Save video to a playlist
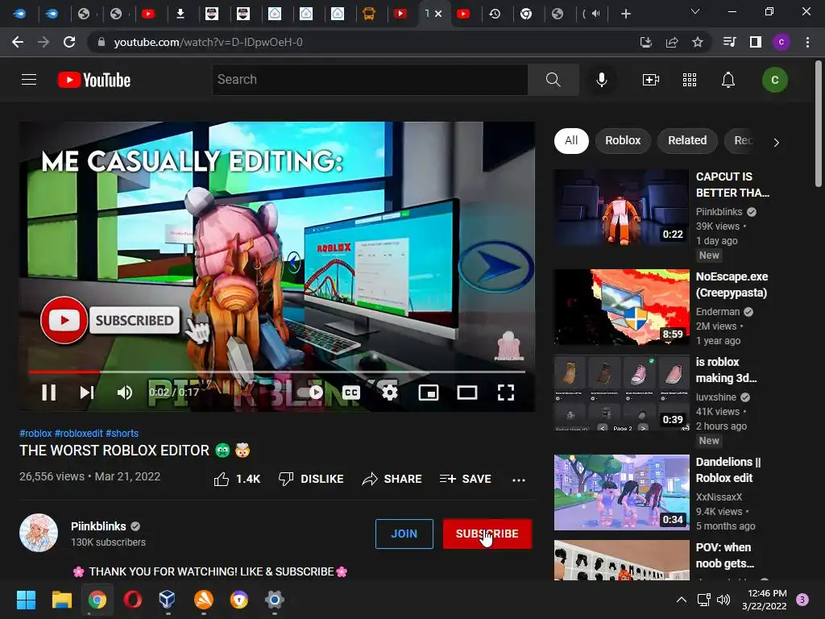Viewport: 825px width, 619px height. click(x=465, y=479)
